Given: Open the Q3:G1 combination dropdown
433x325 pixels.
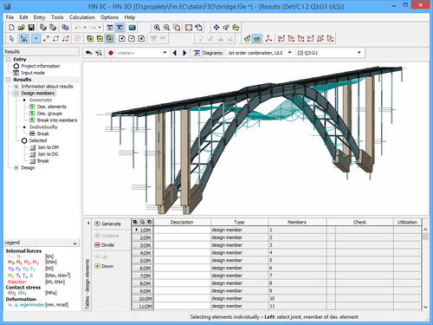Looking at the screenshot, I should (x=329, y=53).
